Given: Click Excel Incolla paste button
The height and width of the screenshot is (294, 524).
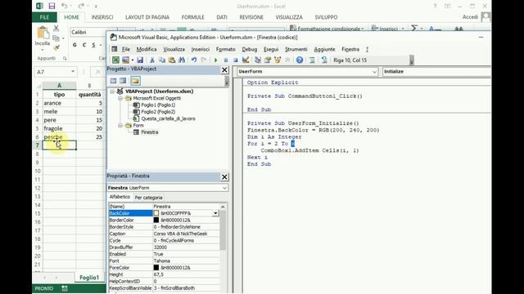Looking at the screenshot, I should point(43,38).
